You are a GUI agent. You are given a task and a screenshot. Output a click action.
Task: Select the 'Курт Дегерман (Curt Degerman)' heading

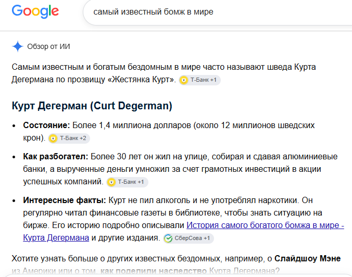pos(92,106)
